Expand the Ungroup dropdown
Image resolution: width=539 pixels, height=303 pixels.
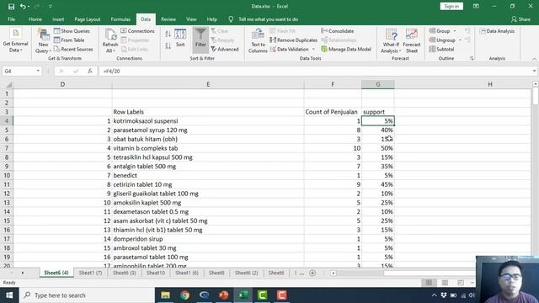click(460, 40)
